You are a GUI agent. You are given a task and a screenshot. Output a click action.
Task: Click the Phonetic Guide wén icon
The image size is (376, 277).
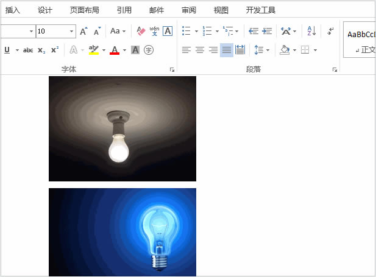click(154, 31)
